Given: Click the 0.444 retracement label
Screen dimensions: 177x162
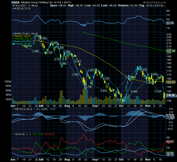Looking at the screenshot, I should point(134,91).
